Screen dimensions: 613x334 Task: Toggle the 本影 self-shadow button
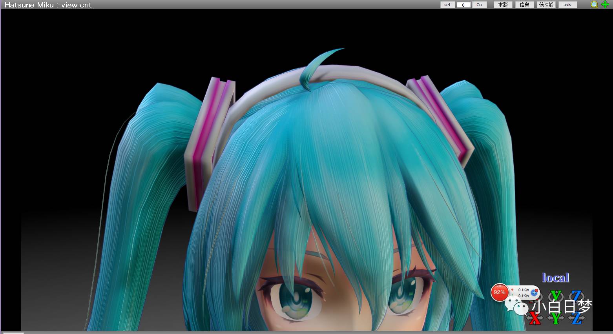(503, 5)
